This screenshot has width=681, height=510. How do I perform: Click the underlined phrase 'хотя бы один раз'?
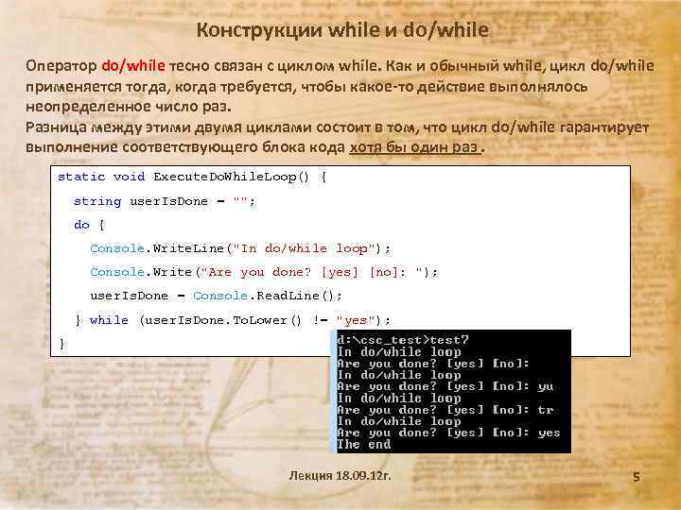tap(415, 147)
